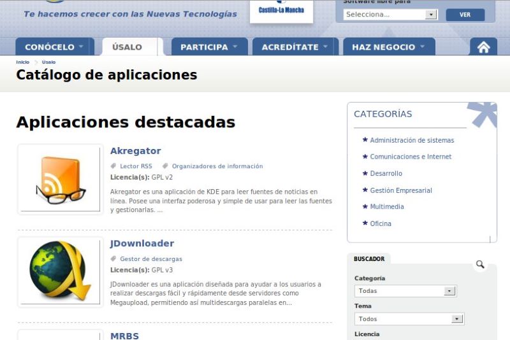Open the Desarrollo category
The image size is (510, 340).
pyautogui.click(x=386, y=173)
